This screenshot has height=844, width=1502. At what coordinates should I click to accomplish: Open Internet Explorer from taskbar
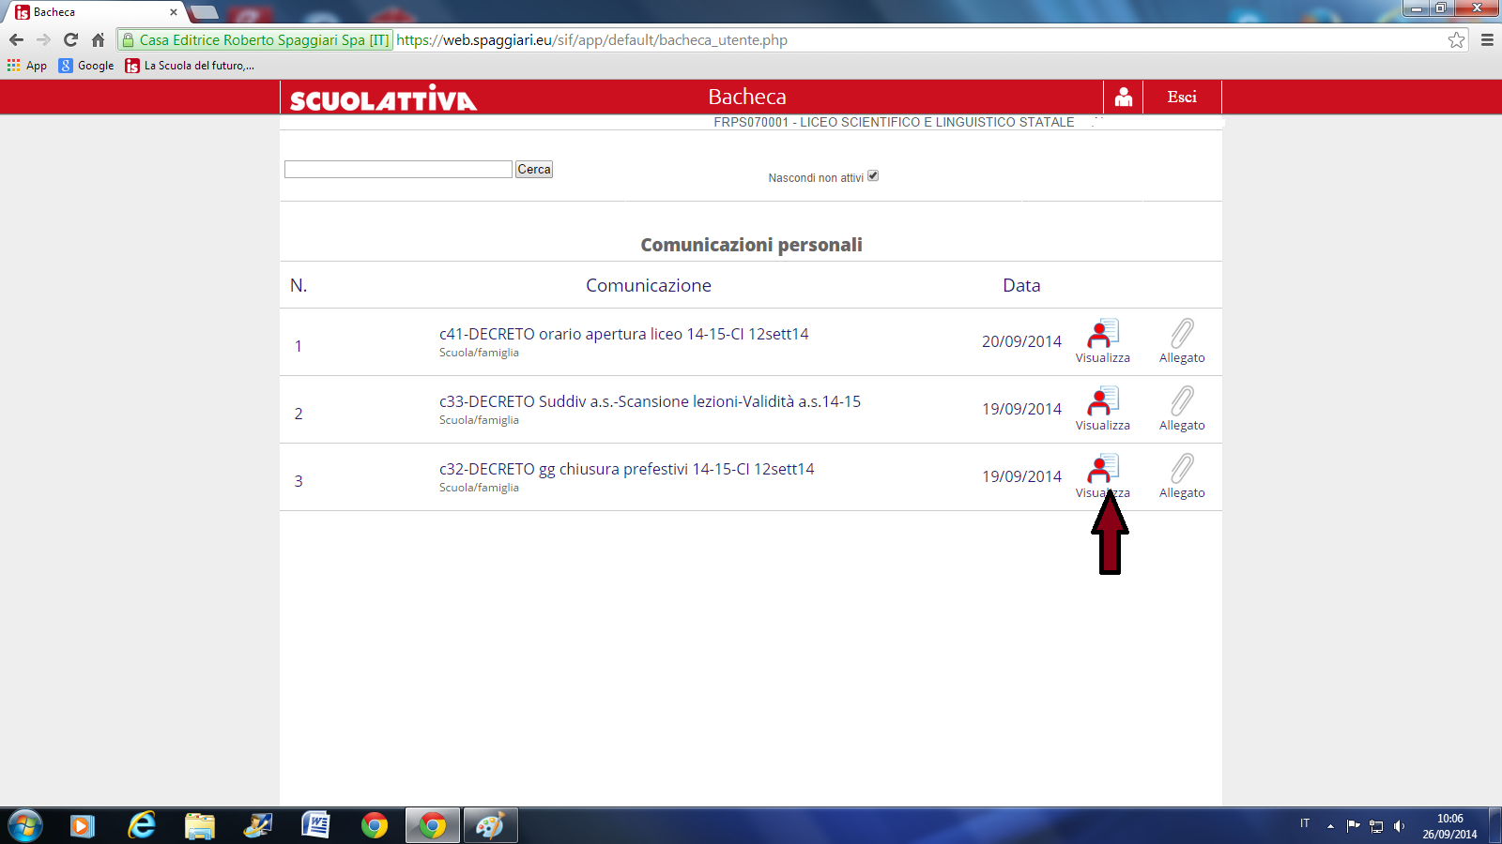coord(142,826)
